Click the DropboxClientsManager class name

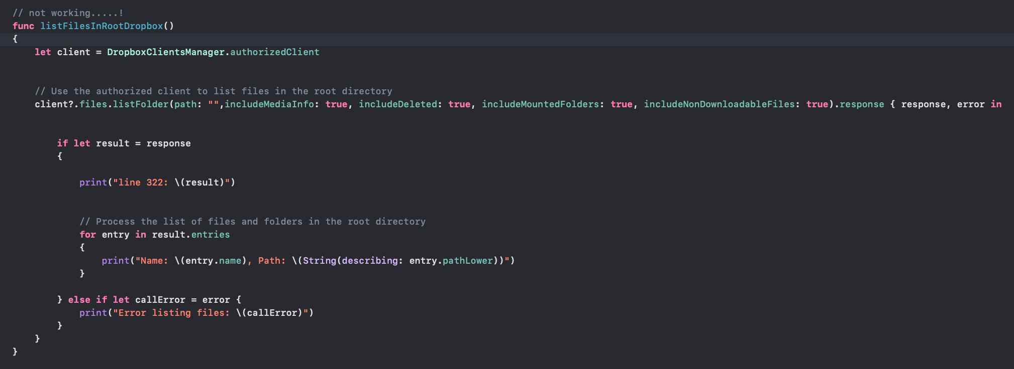click(165, 52)
